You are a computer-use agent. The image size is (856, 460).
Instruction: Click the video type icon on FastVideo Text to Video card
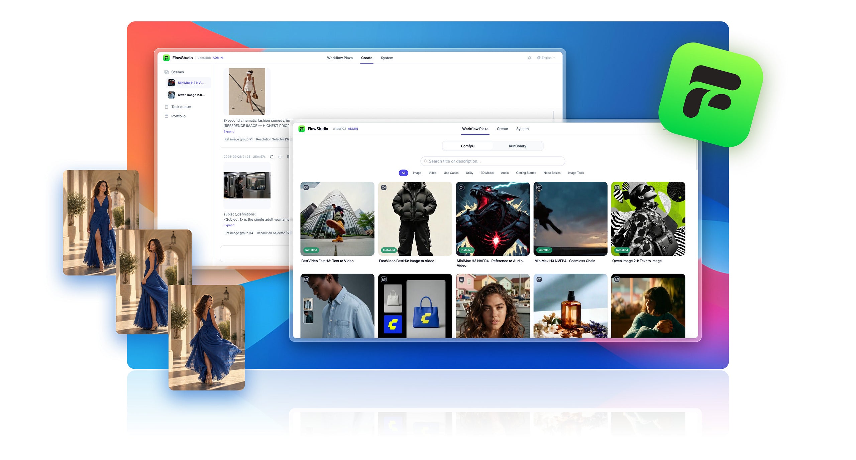tap(306, 188)
